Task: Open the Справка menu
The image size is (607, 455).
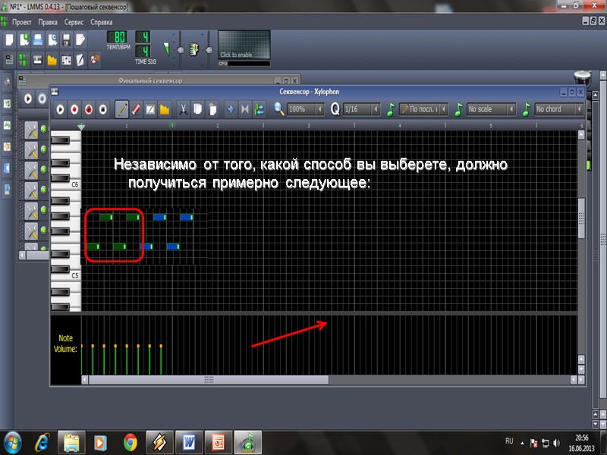Action: coord(102,22)
